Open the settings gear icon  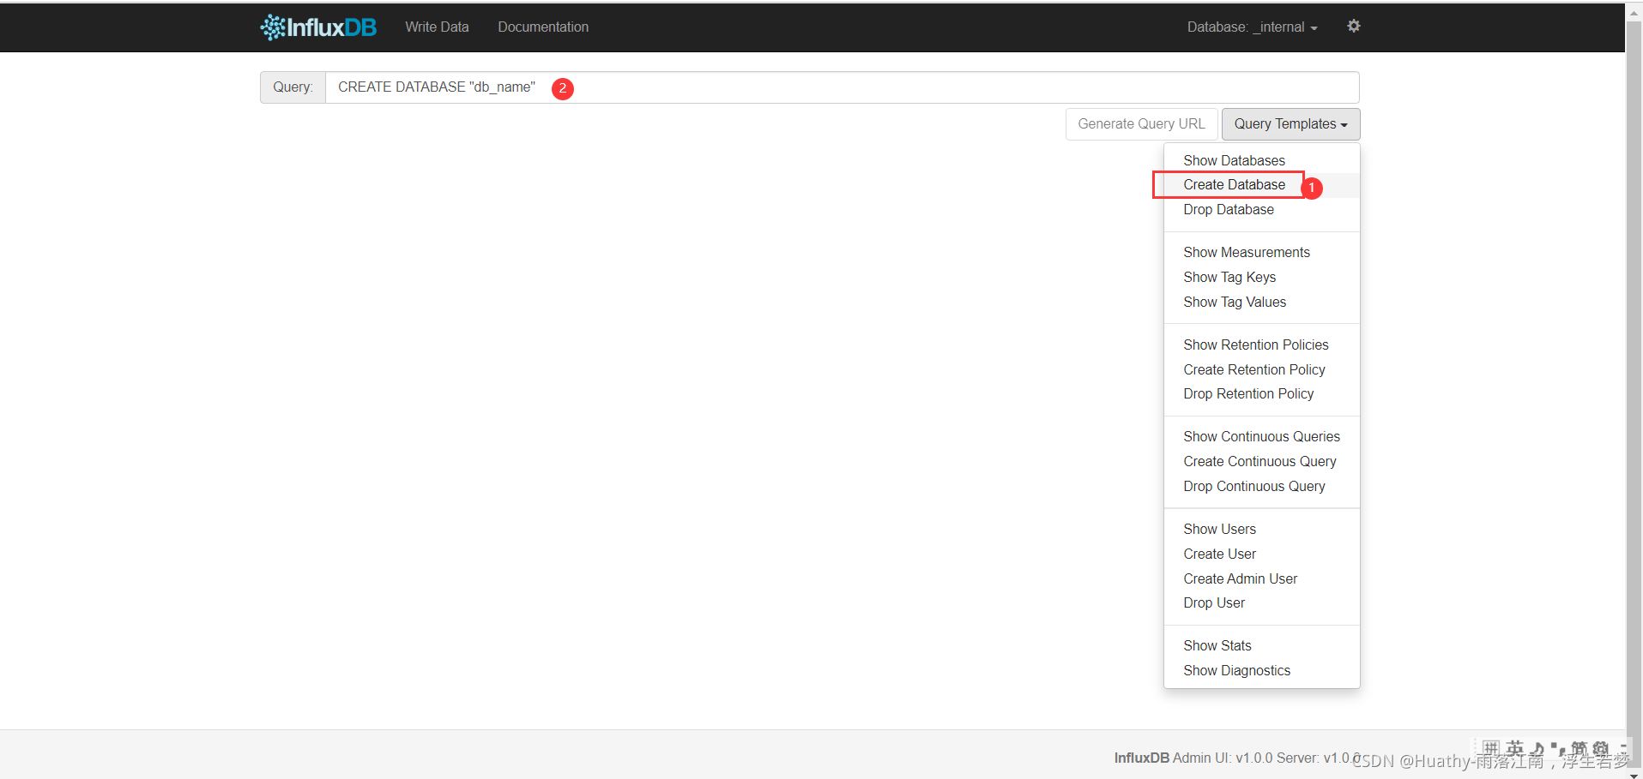click(1354, 26)
